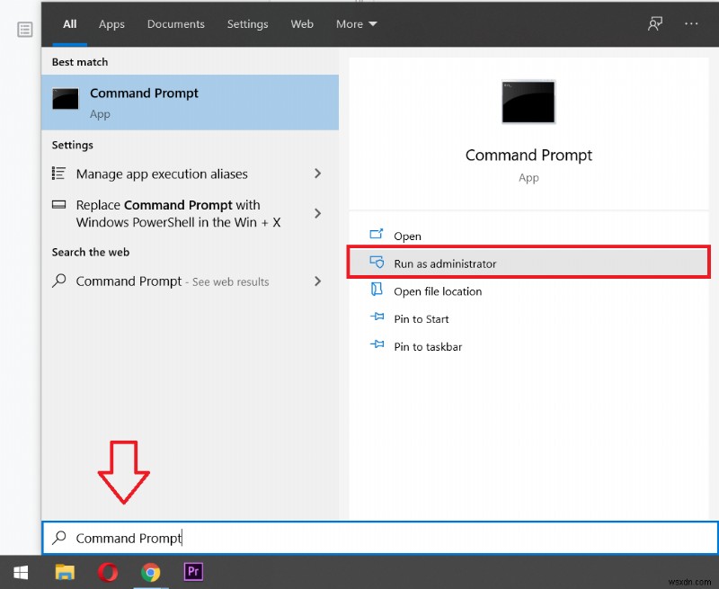Screen dimensions: 719x589
Task: Launch Adobe Premiere Pro from taskbar
Action: (193, 572)
